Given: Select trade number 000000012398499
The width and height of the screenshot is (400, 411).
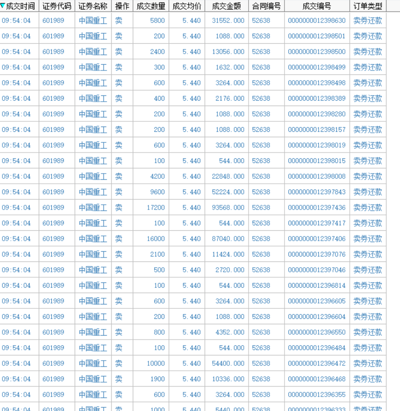Looking at the screenshot, I should tap(317, 67).
